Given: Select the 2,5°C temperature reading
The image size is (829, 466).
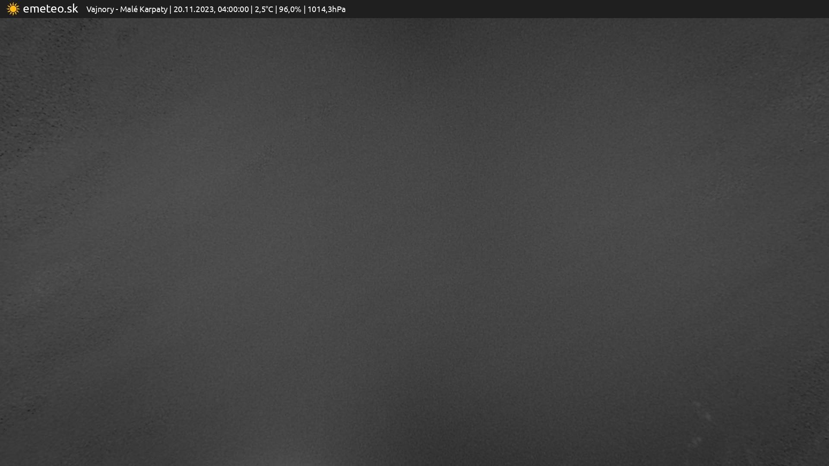Looking at the screenshot, I should click(264, 9).
